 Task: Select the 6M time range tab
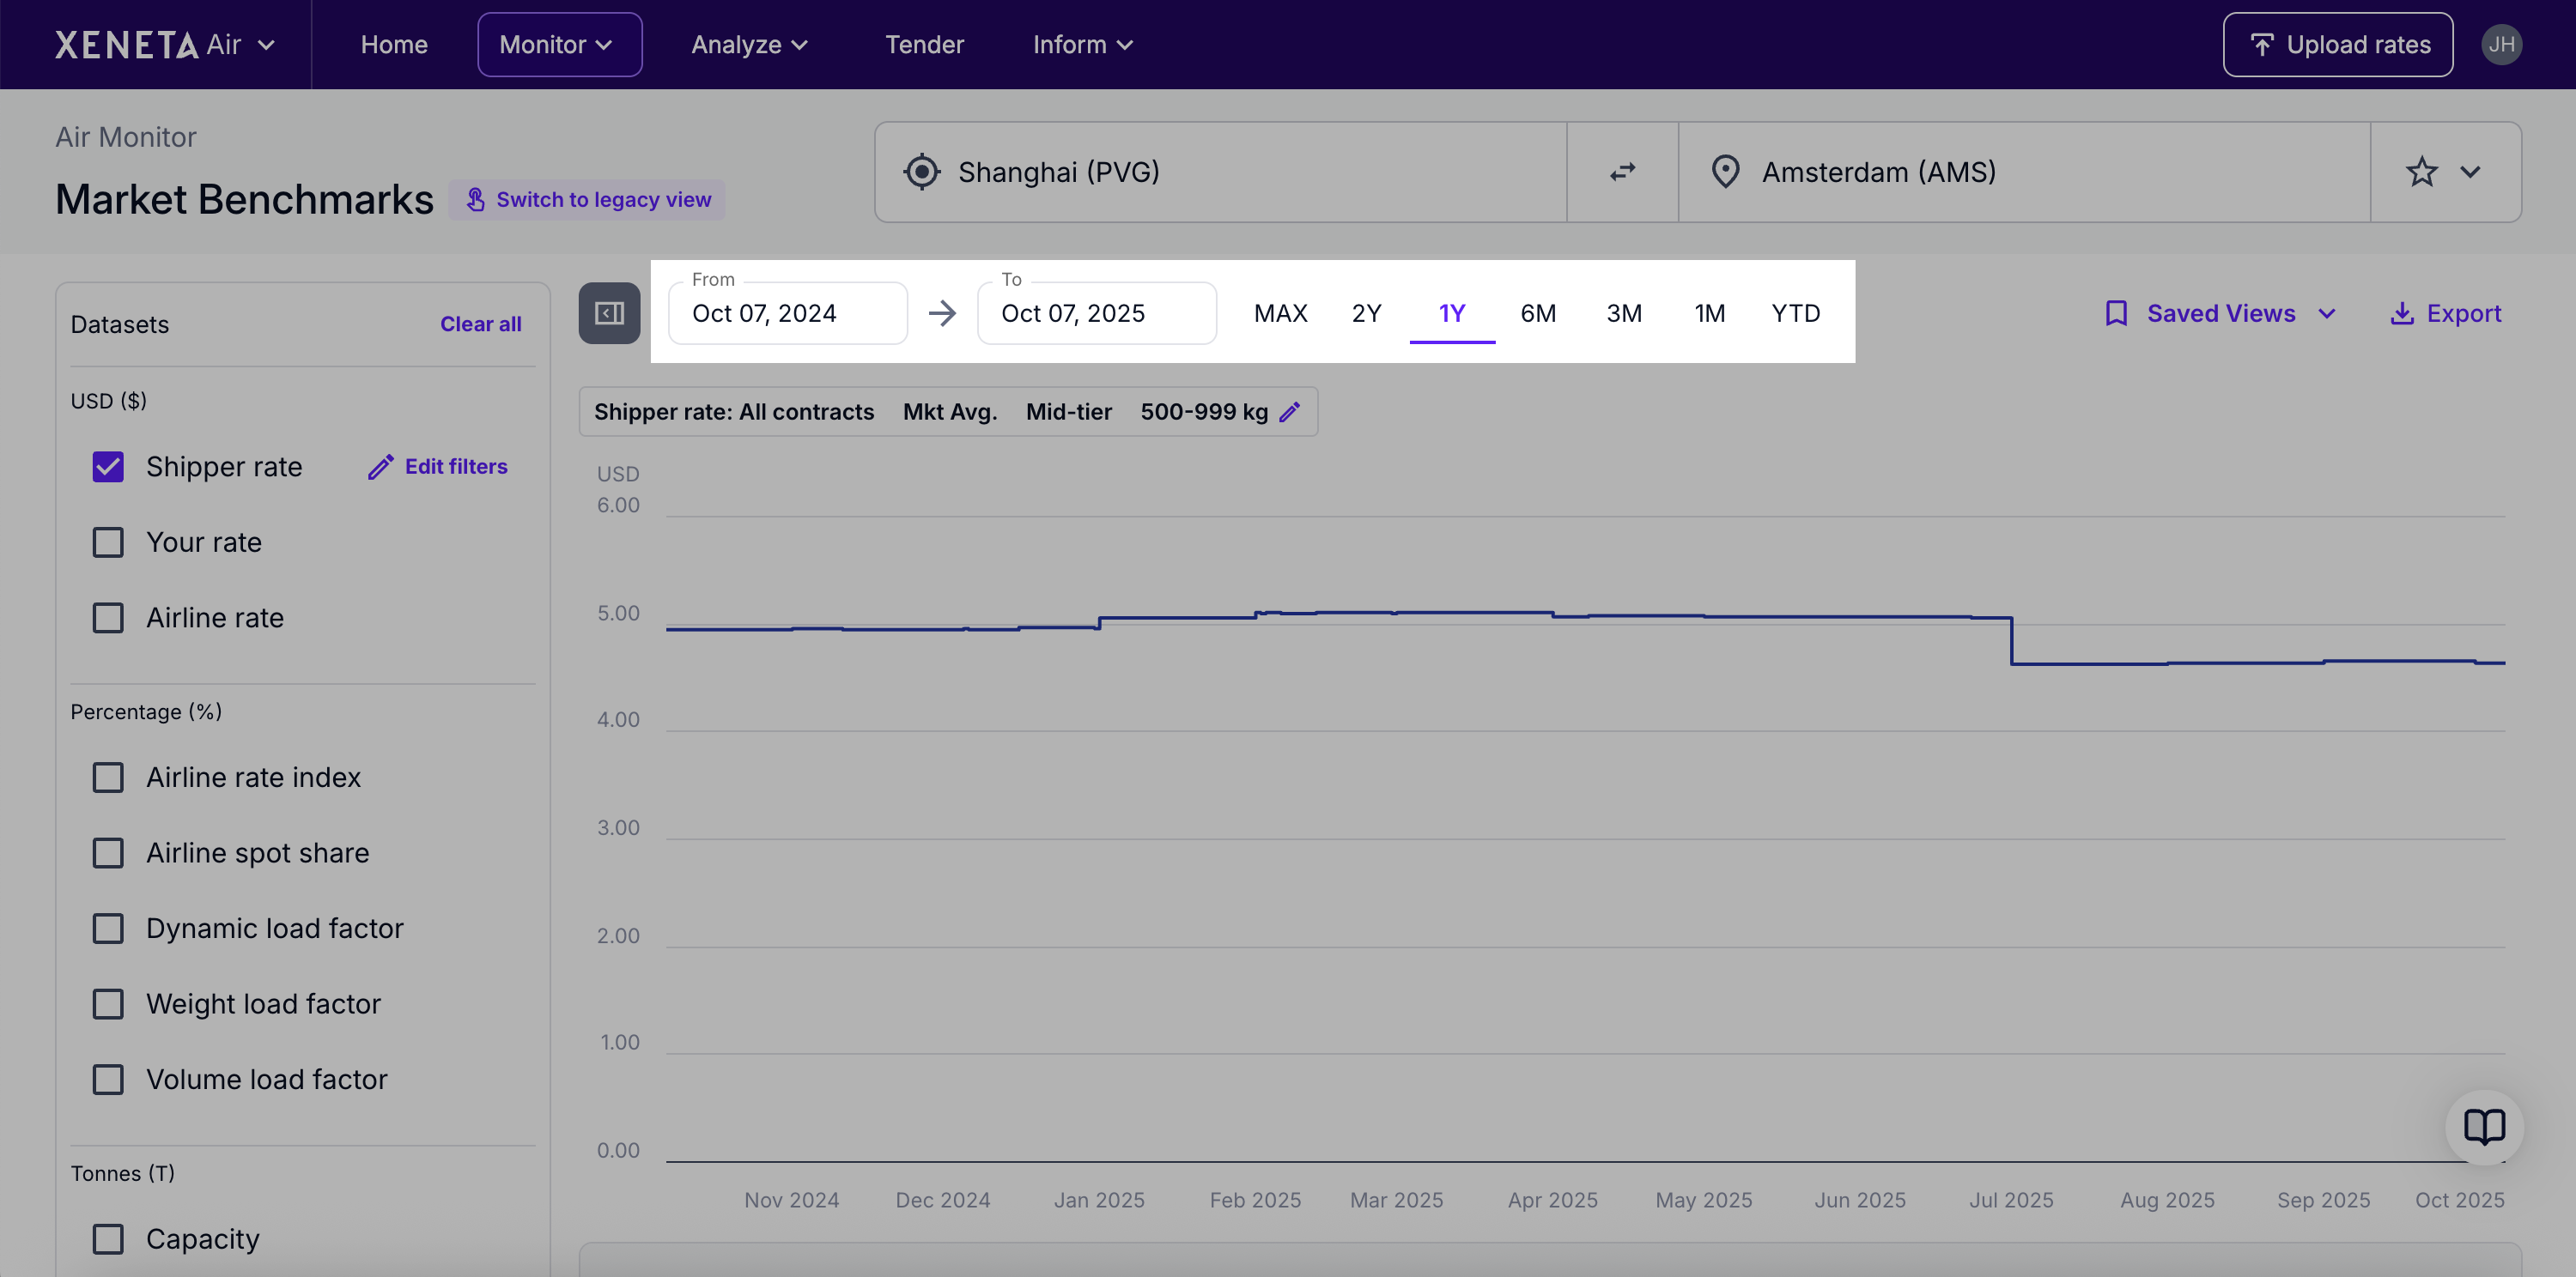tap(1538, 314)
